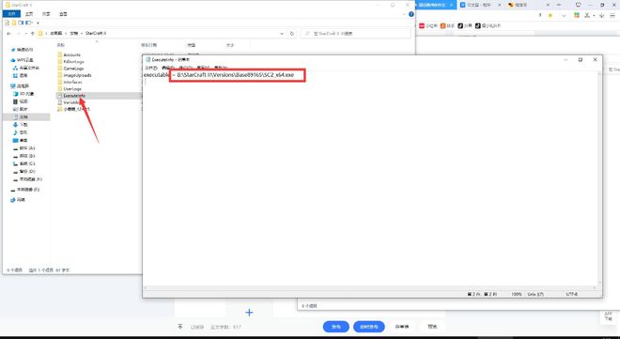Click the StarCraft II search field
This screenshot has width=620, height=339.
tap(355, 34)
